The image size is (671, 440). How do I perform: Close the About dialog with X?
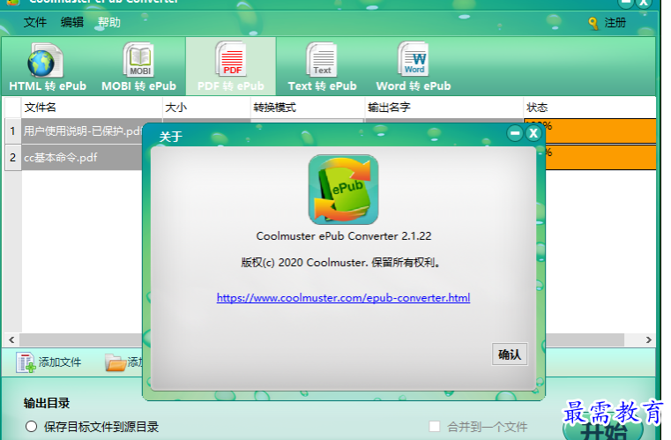point(533,133)
